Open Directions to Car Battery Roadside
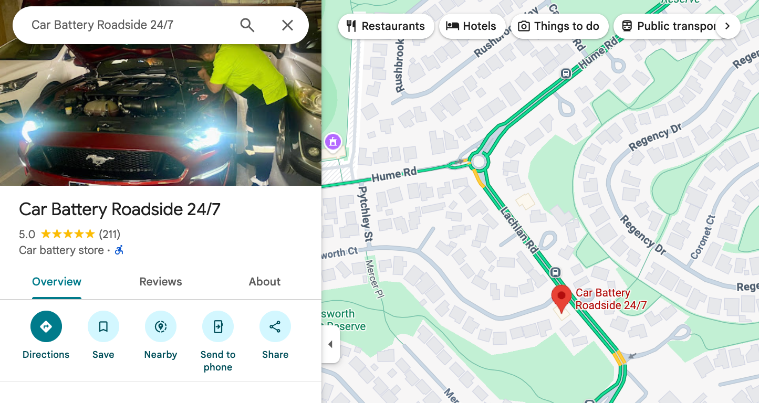This screenshot has height=403, width=759. point(46,326)
